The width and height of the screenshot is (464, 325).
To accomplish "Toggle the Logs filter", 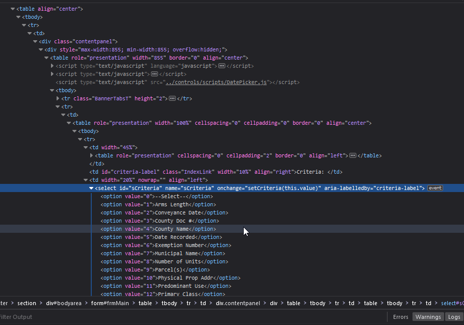I will tap(454, 317).
